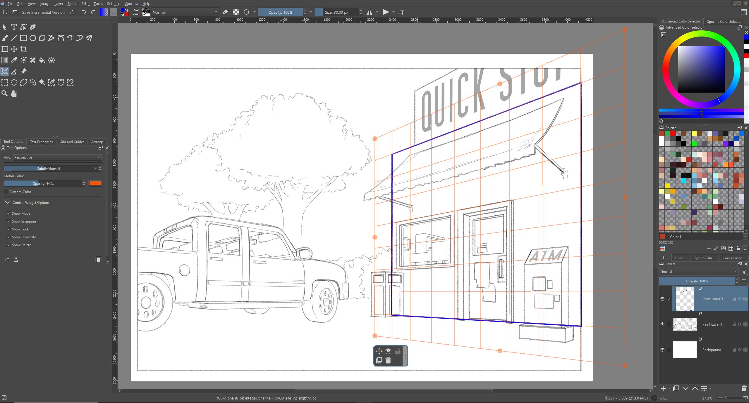Delete assistant using on-canvas trash icon

388,360
